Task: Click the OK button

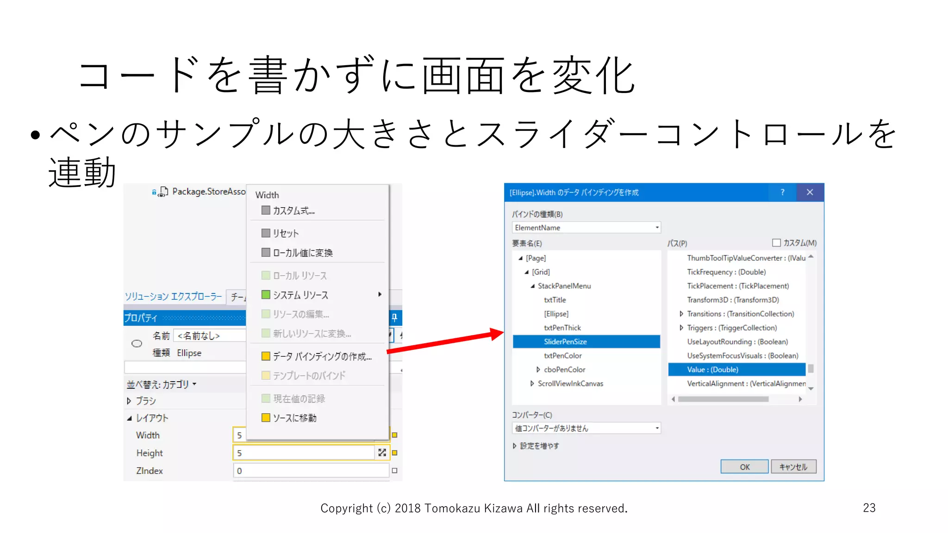Action: pos(744,466)
